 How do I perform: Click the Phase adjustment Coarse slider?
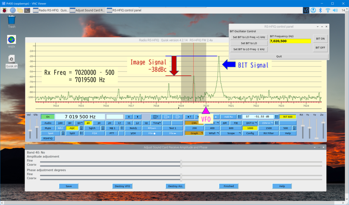point(181,179)
